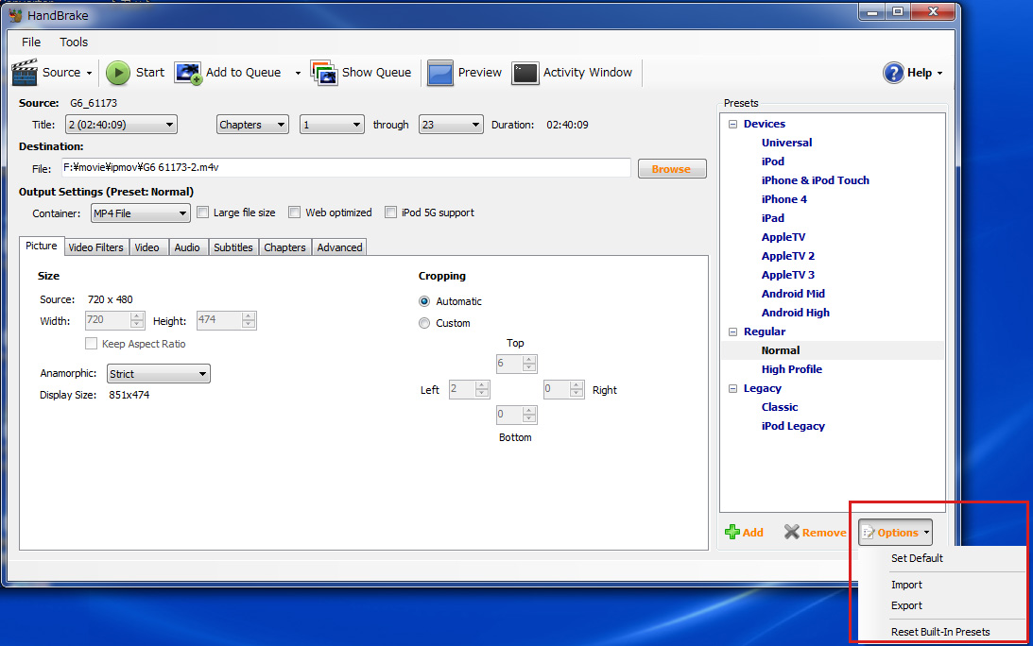Select the High Profile preset
This screenshot has width=1033, height=646.
791,369
